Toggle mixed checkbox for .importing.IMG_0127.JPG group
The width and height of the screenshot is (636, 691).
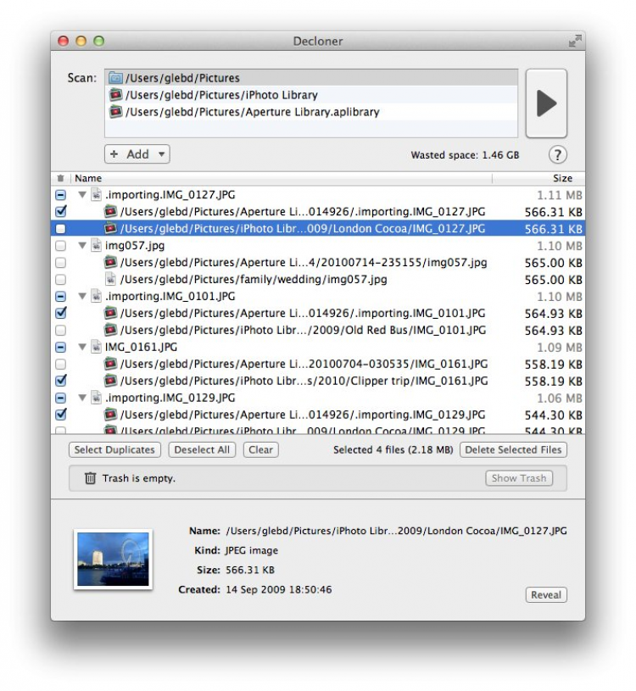point(61,195)
